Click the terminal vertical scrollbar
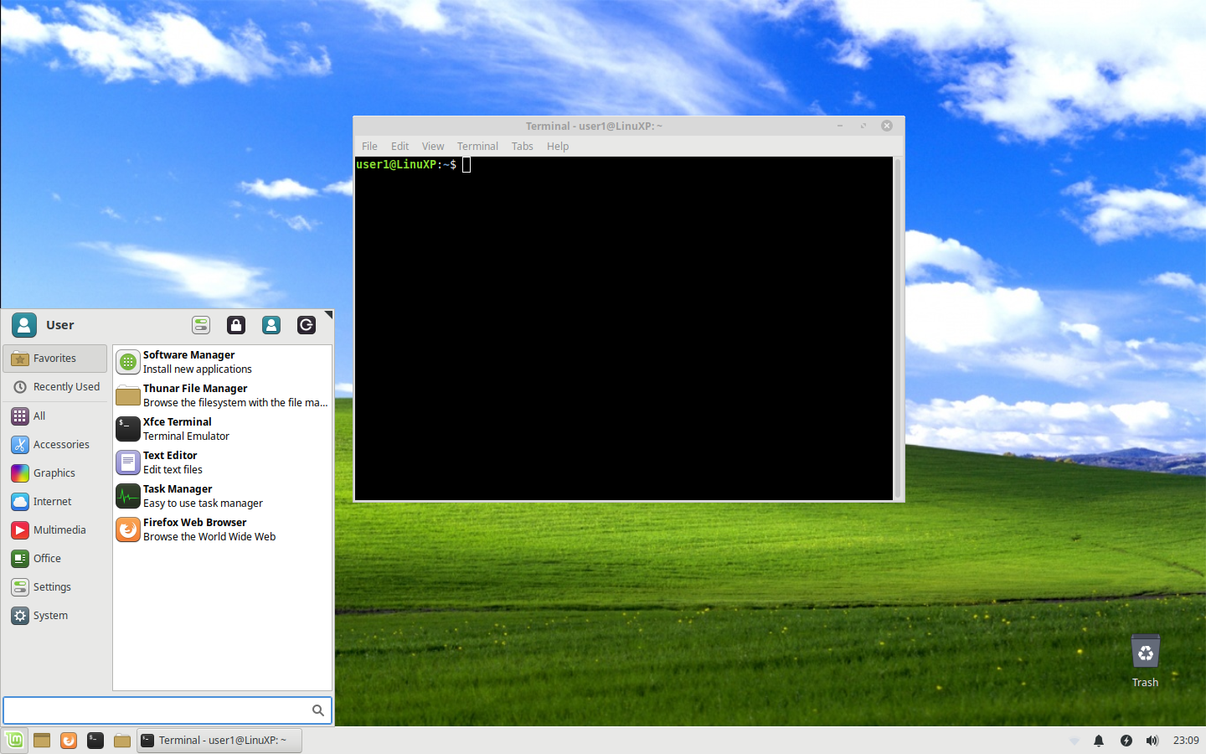This screenshot has width=1206, height=754. tap(898, 328)
